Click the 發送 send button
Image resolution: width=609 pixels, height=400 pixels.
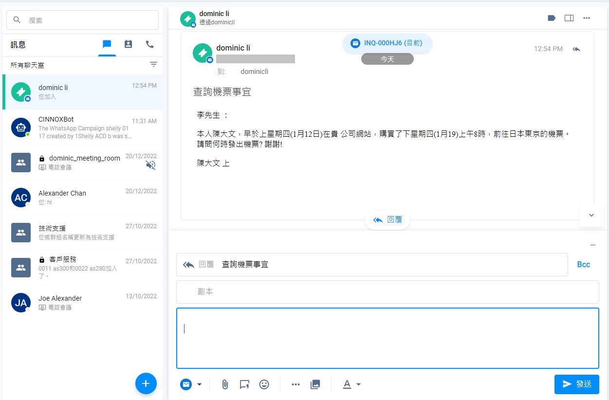pos(577,384)
